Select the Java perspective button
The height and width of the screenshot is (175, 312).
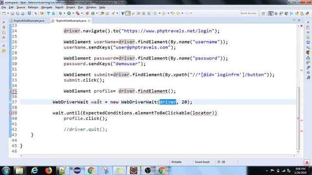271,13
